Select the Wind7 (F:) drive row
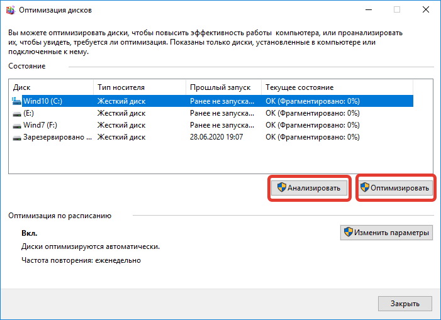This screenshot has width=441, height=320. [x=213, y=125]
